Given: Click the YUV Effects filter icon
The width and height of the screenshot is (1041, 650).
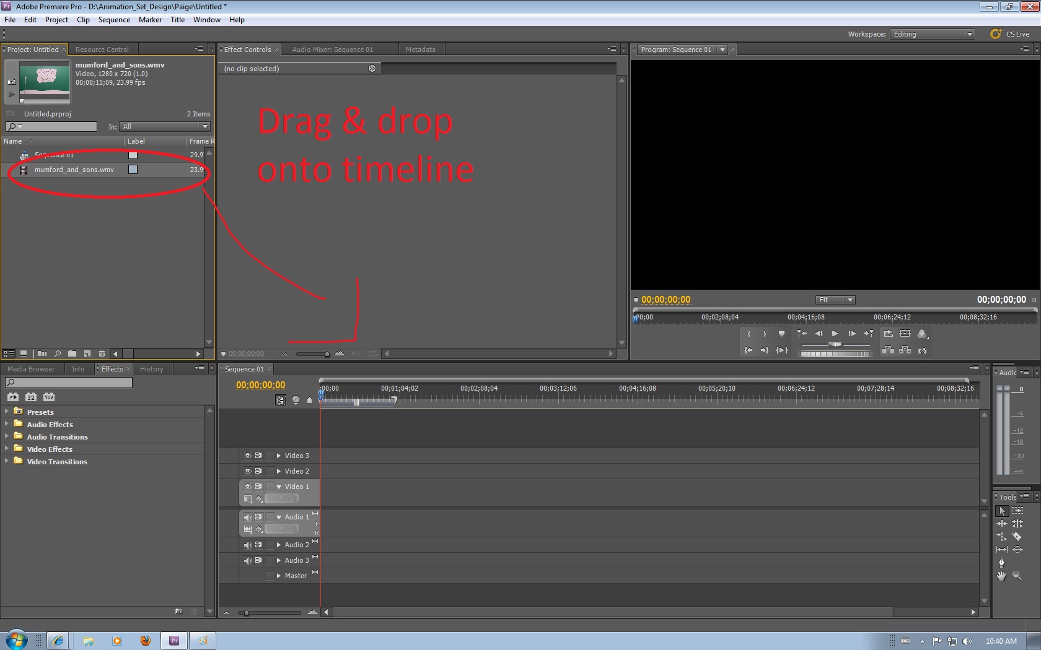Looking at the screenshot, I should [x=49, y=397].
